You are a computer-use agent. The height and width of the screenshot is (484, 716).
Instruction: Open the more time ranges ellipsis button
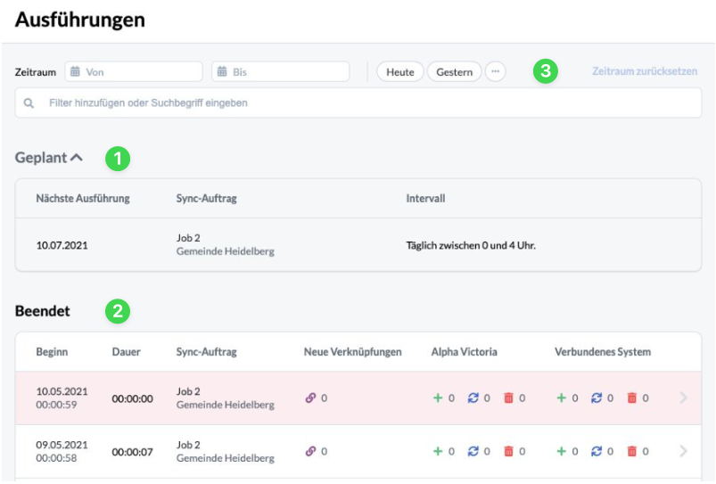pos(496,71)
